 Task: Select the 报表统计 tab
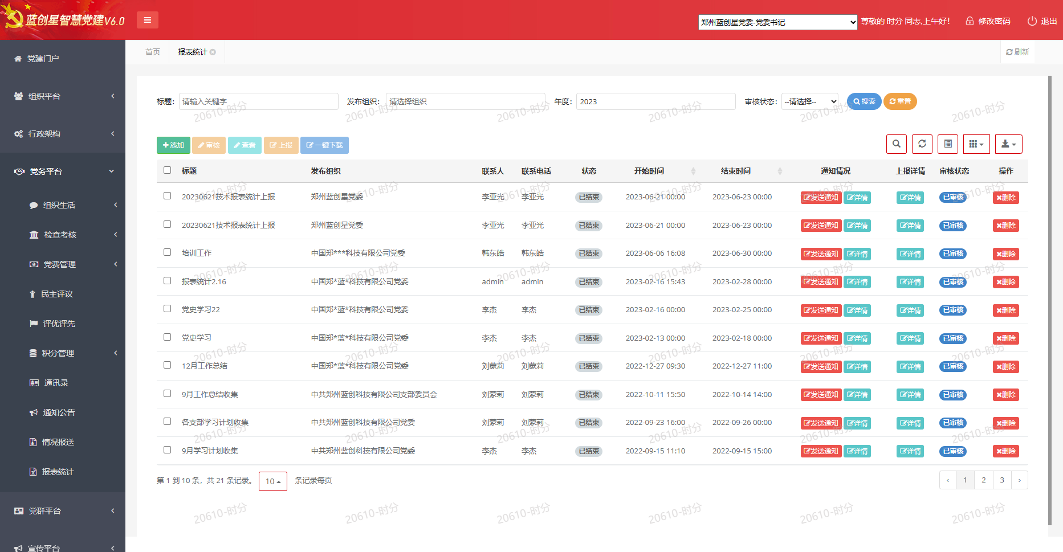193,52
